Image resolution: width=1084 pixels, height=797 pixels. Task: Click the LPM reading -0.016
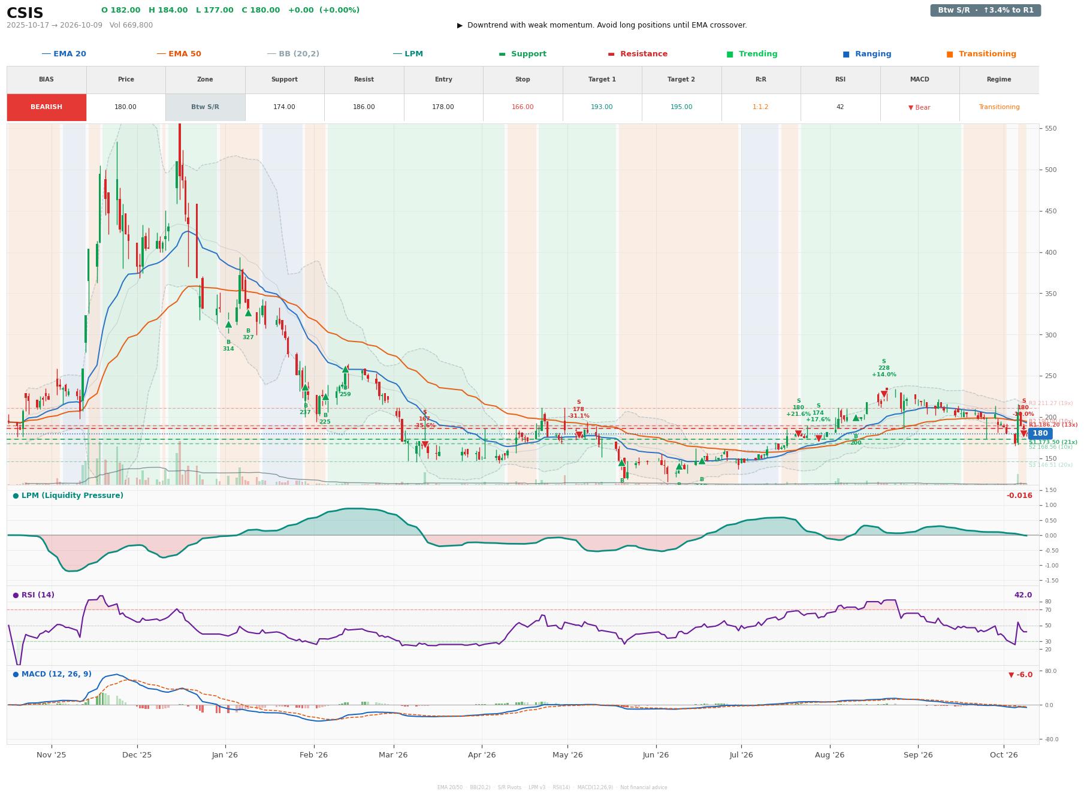tap(1019, 496)
